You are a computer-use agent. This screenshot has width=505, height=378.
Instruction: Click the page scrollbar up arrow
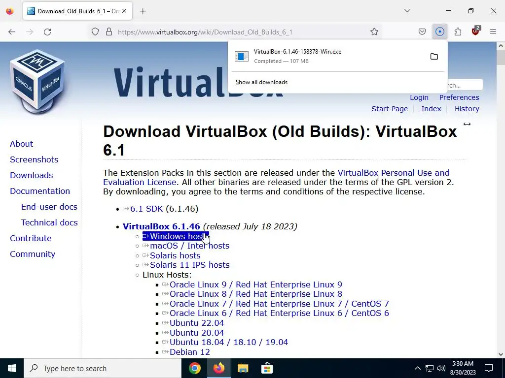click(x=501, y=46)
